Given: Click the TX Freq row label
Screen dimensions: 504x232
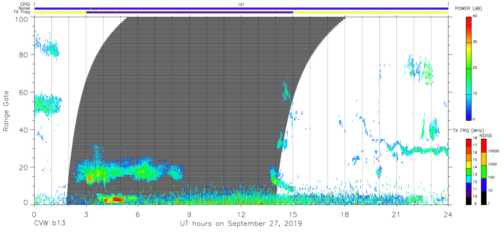Looking at the screenshot, I should tap(21, 12).
